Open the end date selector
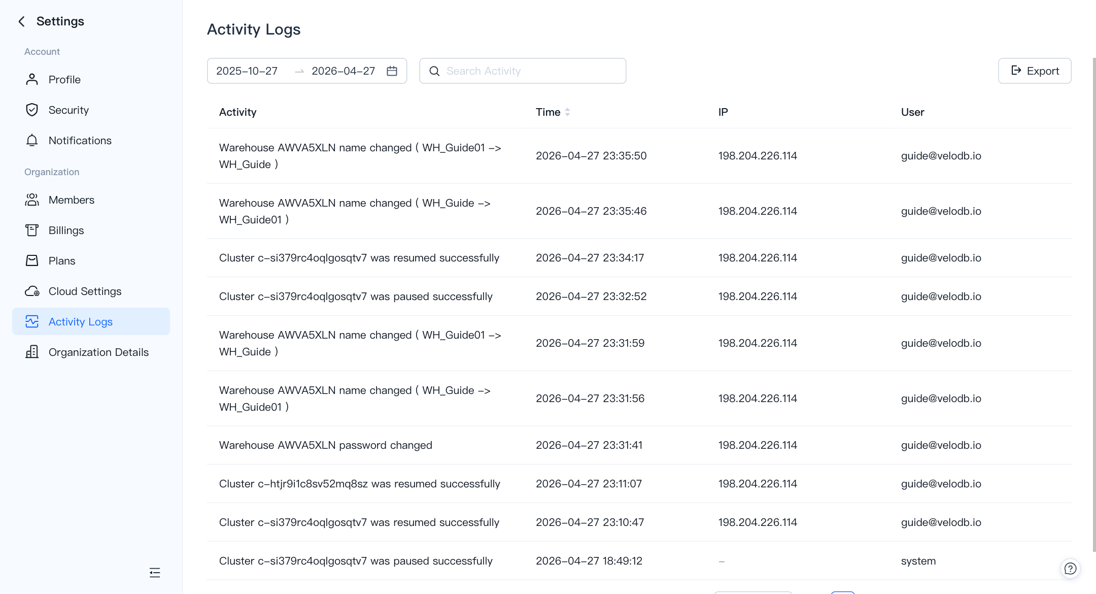Image resolution: width=1096 pixels, height=594 pixels. click(x=343, y=71)
